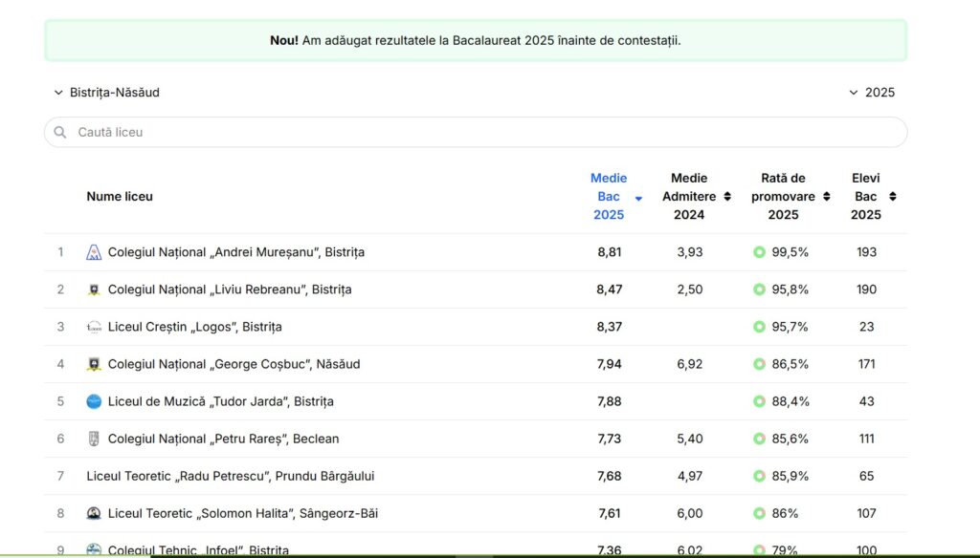Click the Tudor Jarda blue round logo
This screenshot has height=558, width=980.
(x=94, y=401)
